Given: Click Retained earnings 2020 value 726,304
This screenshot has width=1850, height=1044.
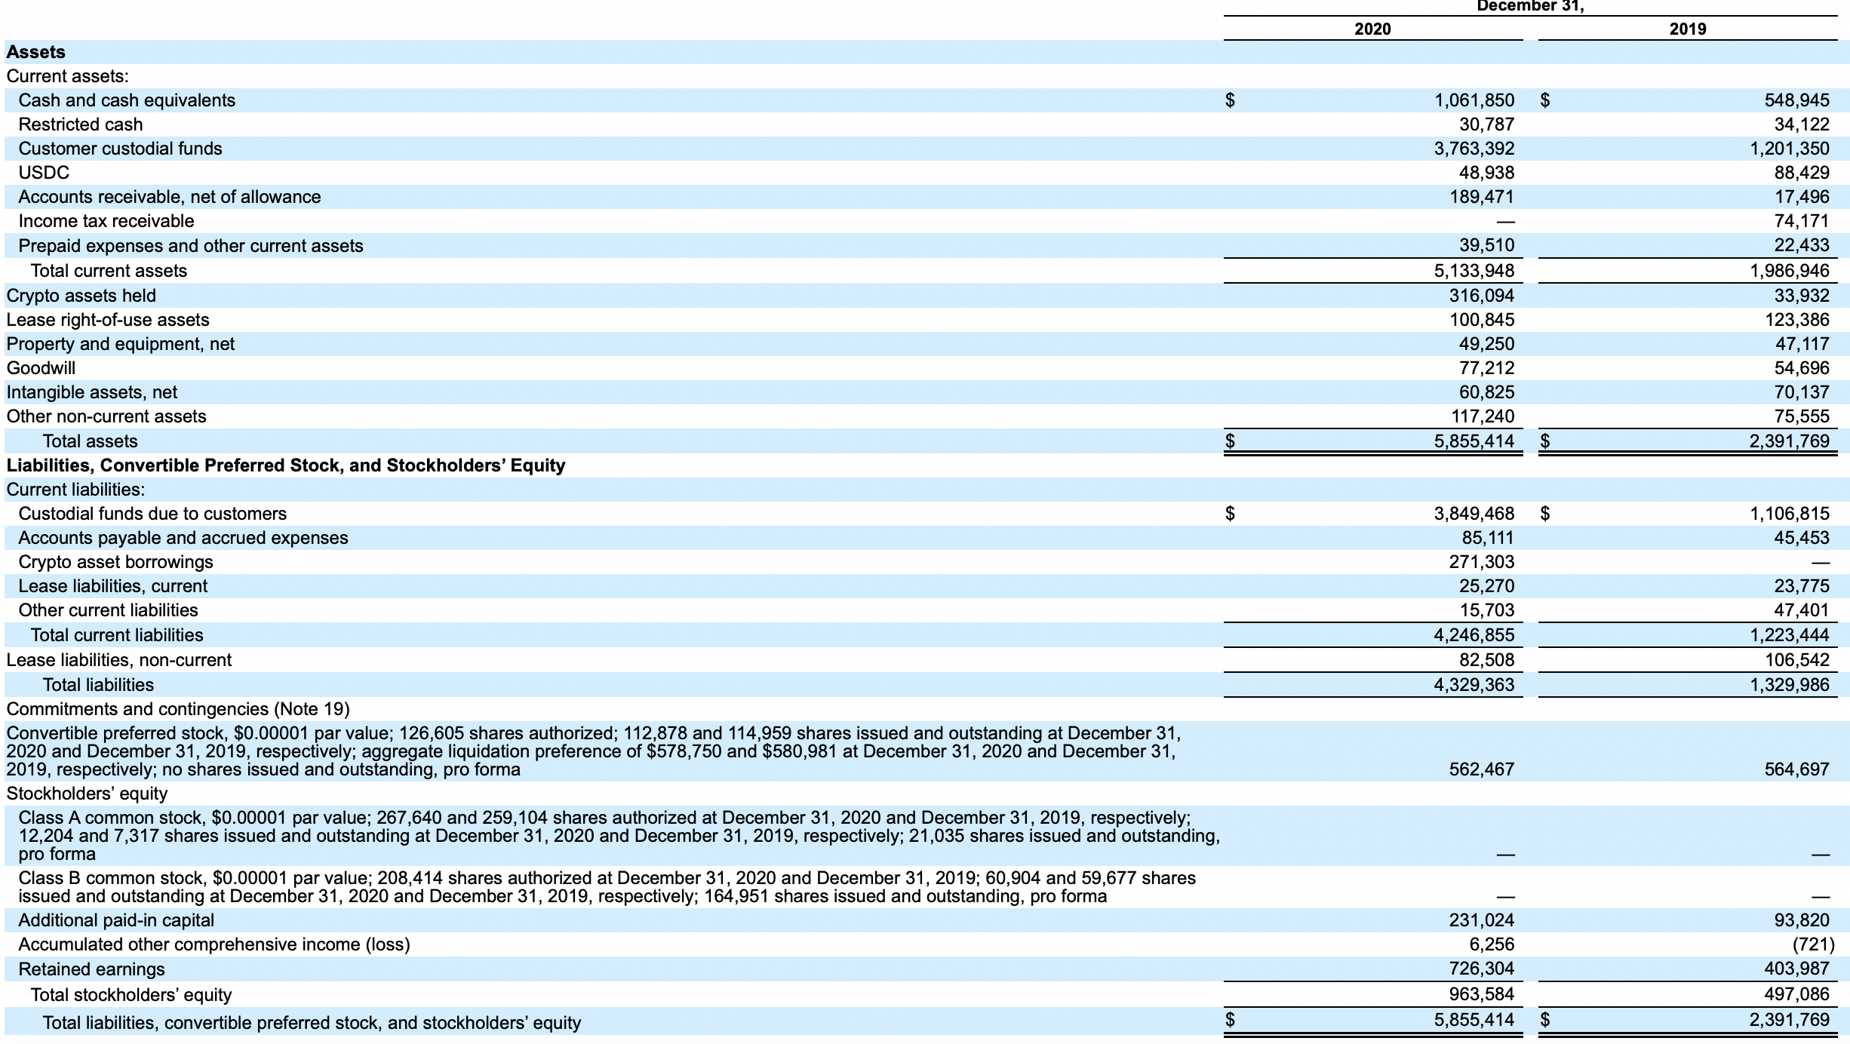Looking at the screenshot, I should click(1481, 969).
